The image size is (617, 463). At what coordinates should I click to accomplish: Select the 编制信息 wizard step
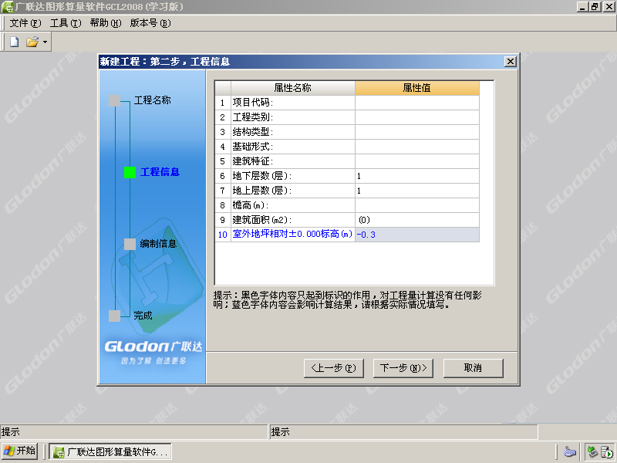pos(158,244)
